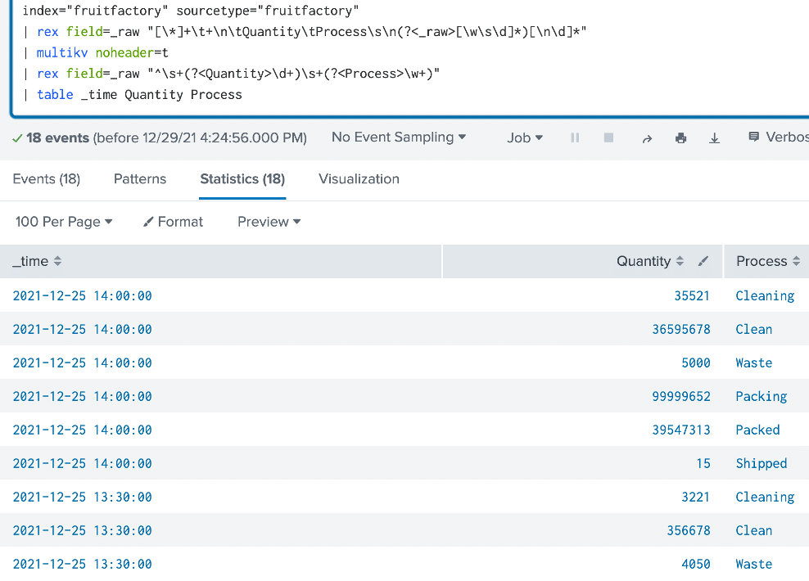Open the Job dropdown menu
This screenshot has height=581, width=809.
coord(525,137)
